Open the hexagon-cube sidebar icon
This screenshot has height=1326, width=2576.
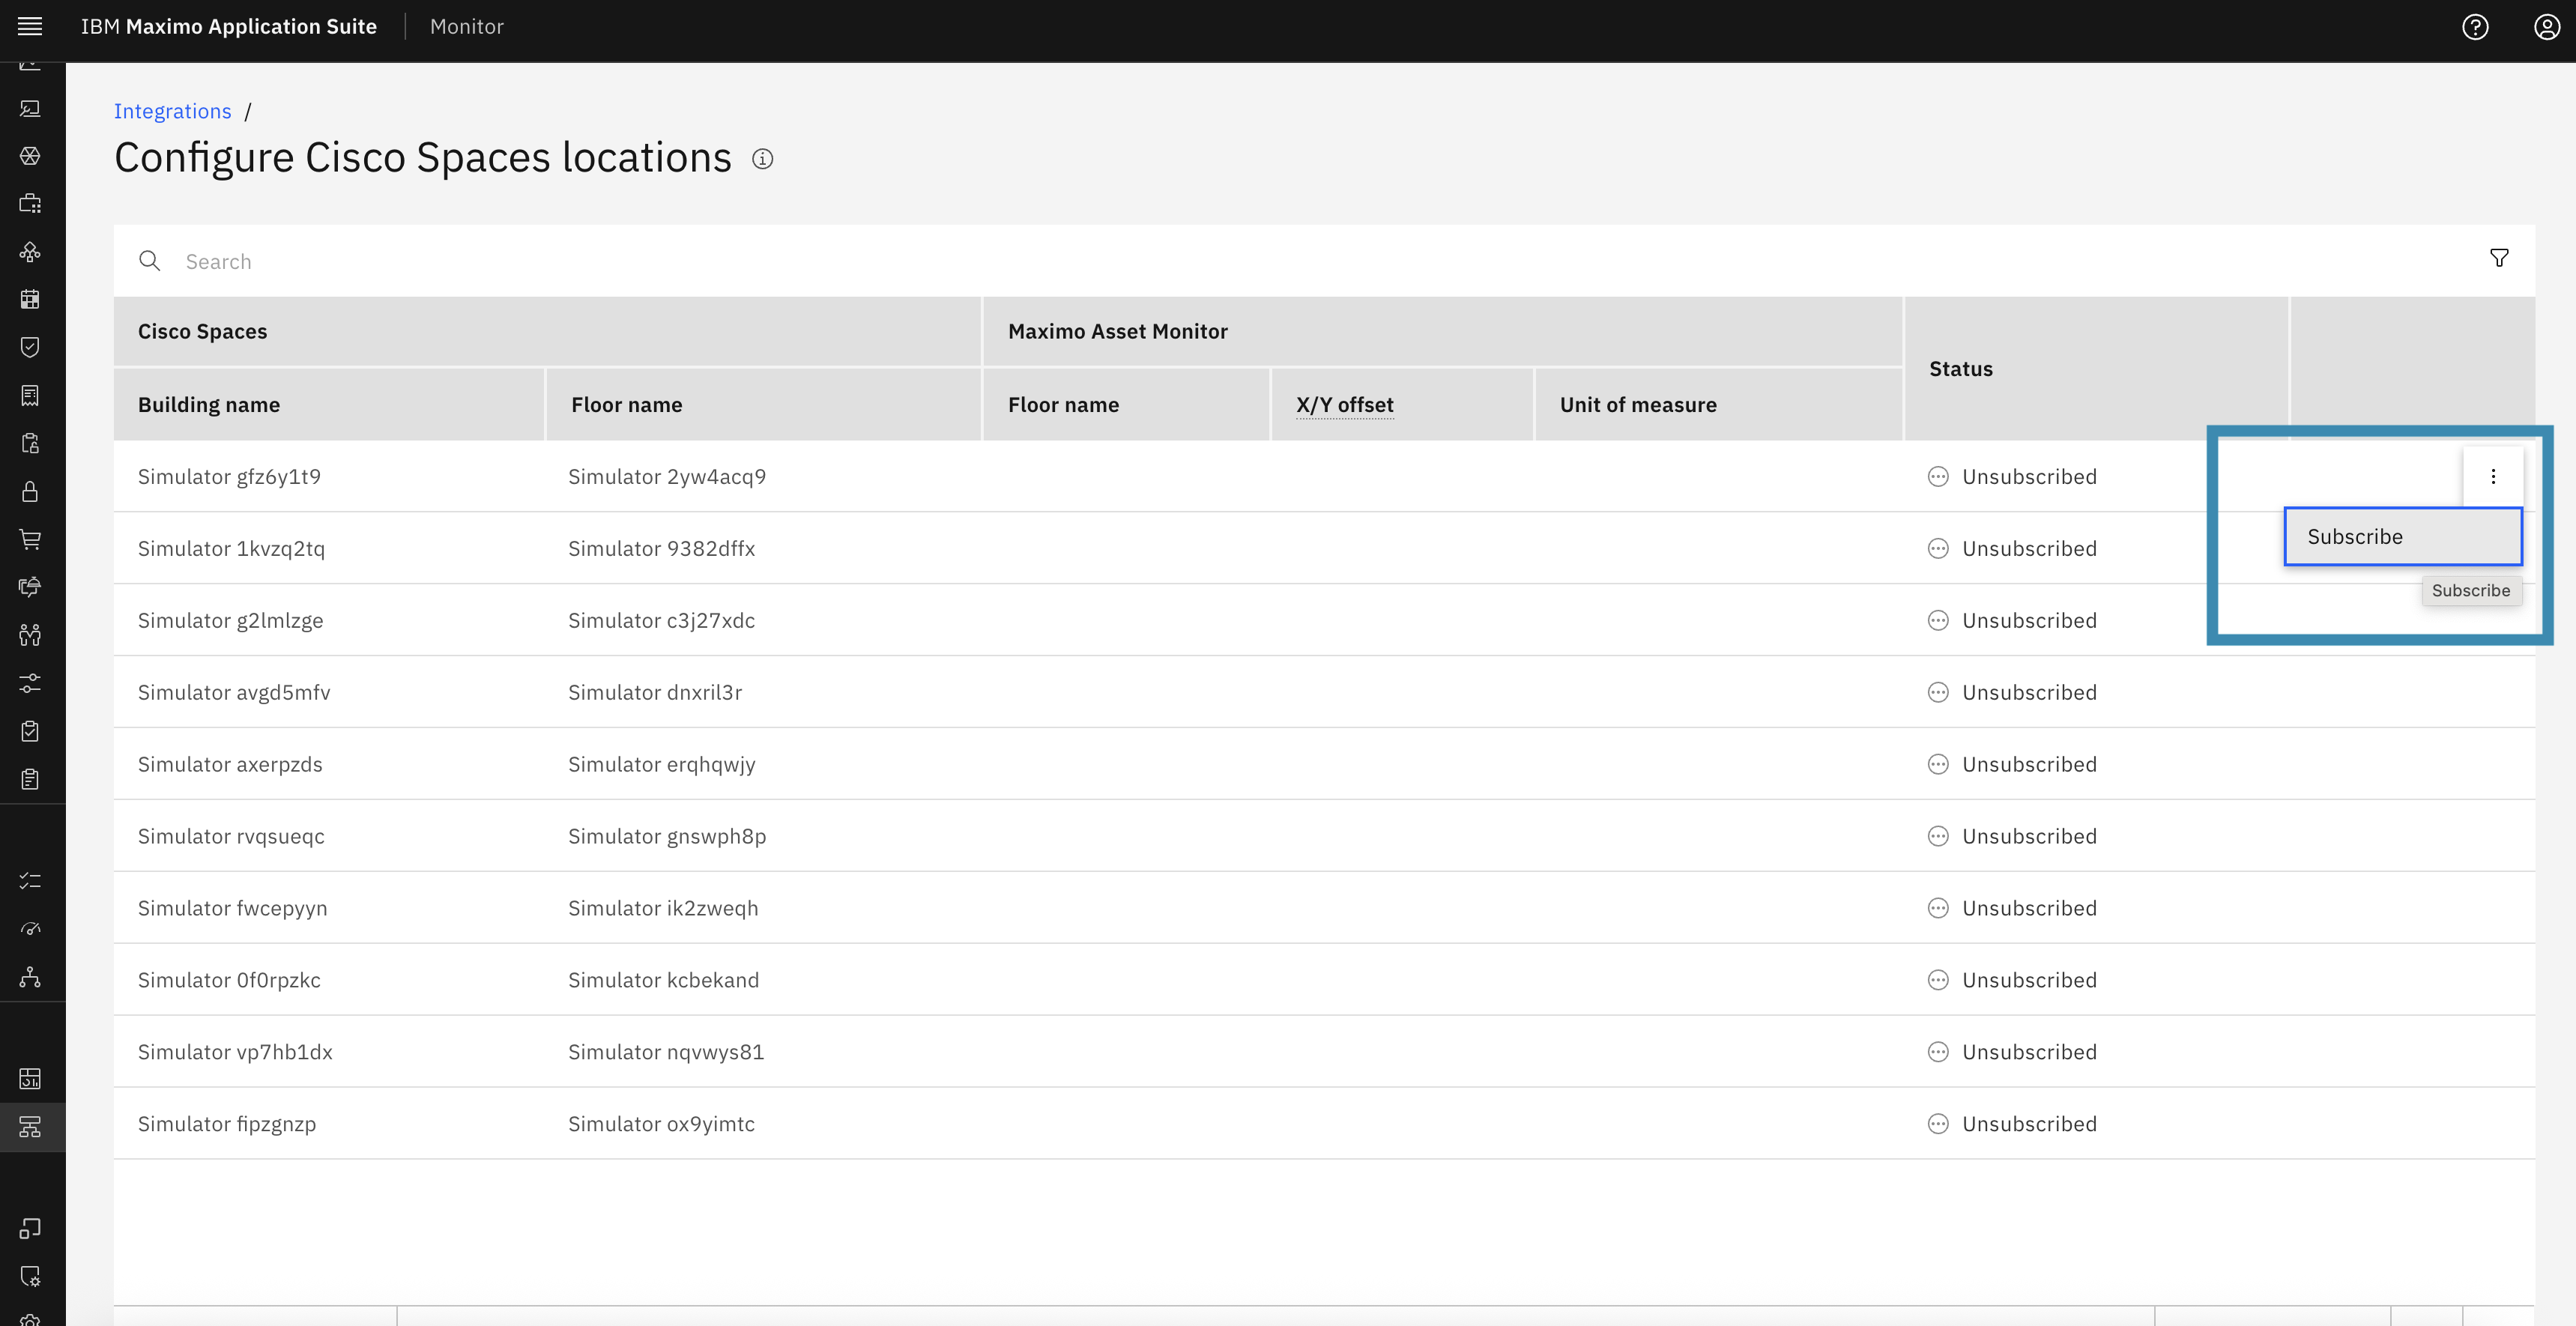pos(30,156)
